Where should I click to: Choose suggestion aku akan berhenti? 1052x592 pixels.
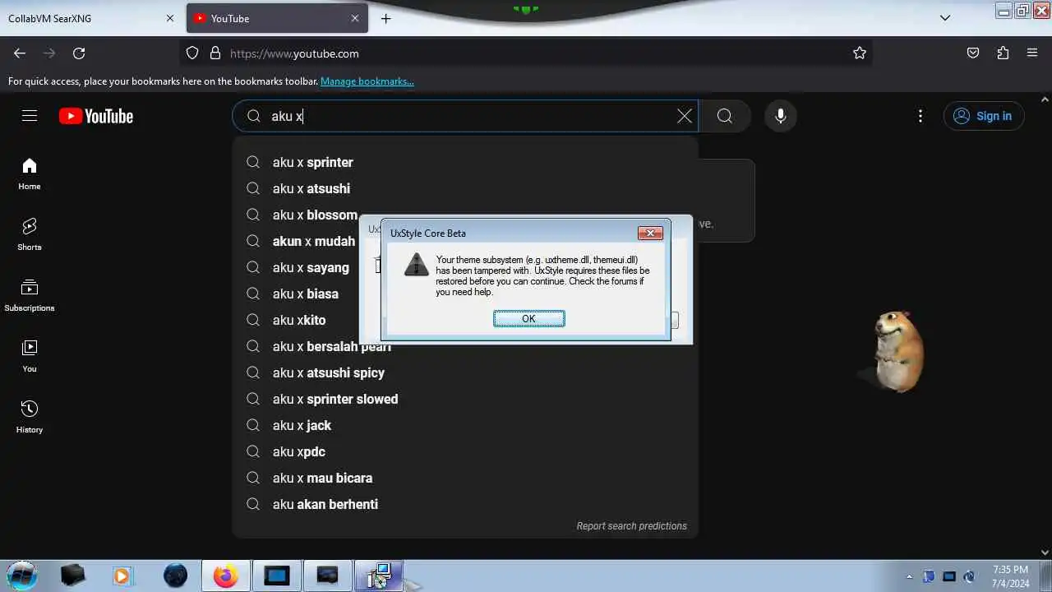pos(465,504)
